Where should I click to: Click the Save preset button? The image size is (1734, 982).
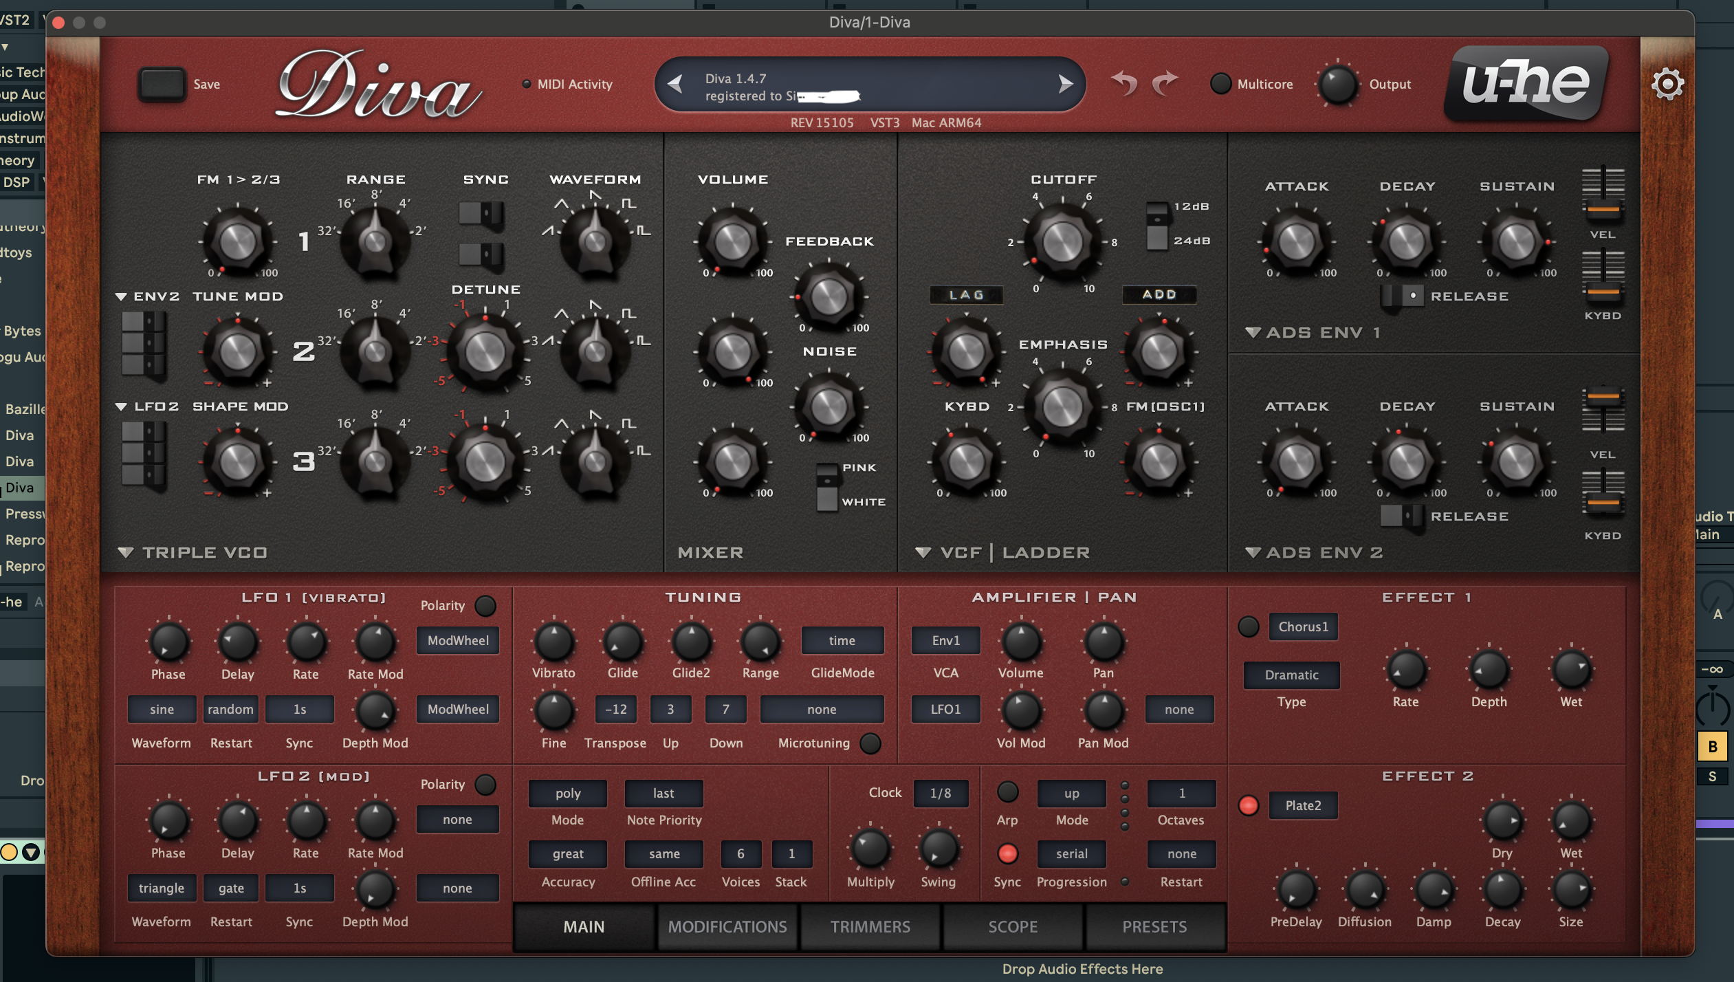[162, 84]
